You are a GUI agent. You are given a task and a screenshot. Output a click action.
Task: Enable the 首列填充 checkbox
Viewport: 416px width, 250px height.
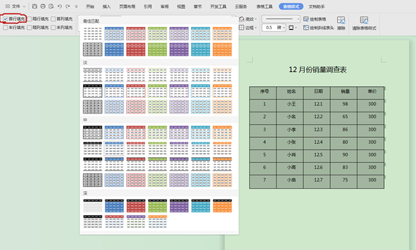(53, 19)
